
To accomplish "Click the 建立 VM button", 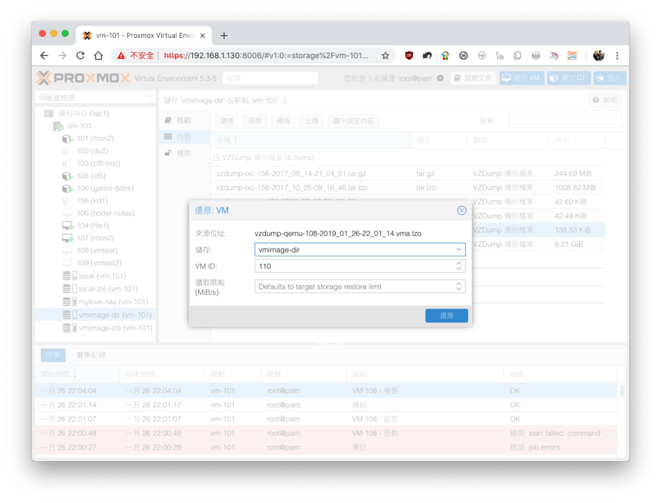I will [x=521, y=78].
